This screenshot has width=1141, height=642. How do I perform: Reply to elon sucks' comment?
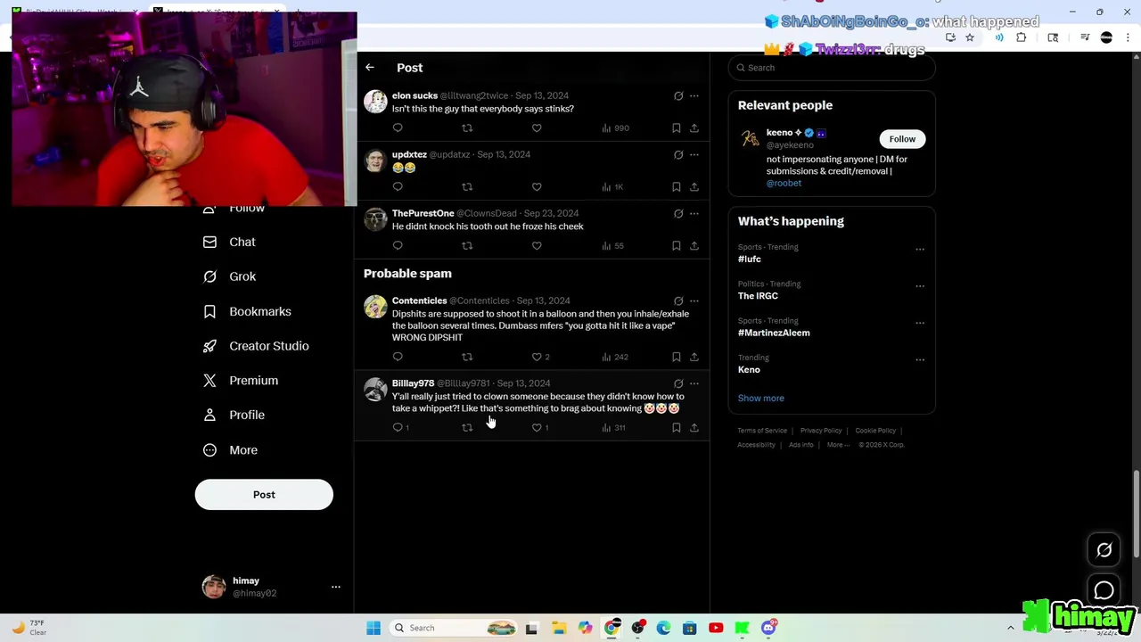pos(398,128)
